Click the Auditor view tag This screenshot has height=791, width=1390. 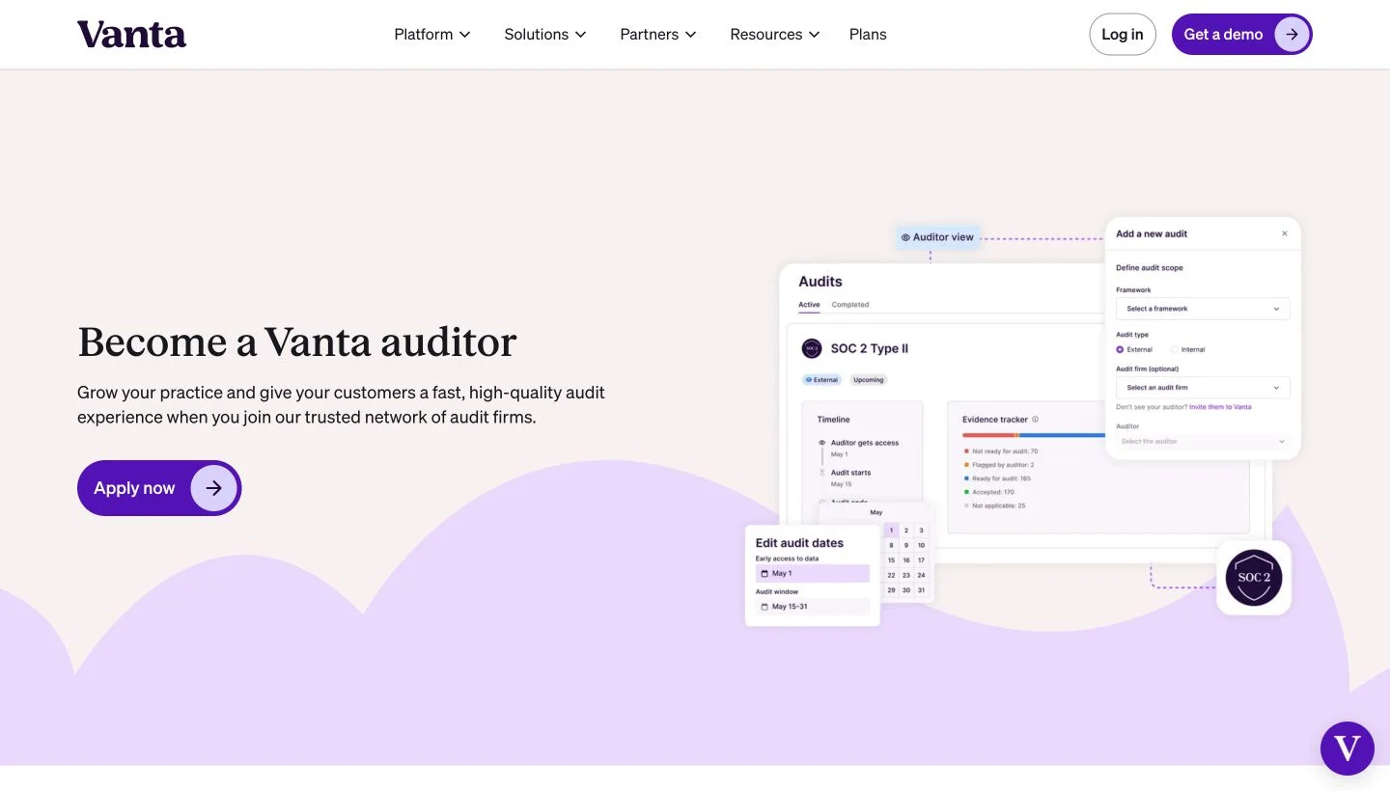pos(937,237)
